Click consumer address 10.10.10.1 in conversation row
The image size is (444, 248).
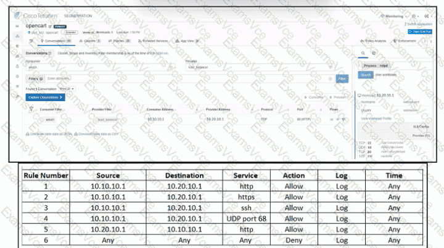(155, 119)
